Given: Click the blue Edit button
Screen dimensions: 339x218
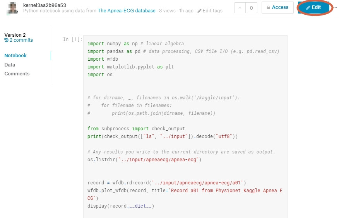Looking at the screenshot, I should click(313, 7).
